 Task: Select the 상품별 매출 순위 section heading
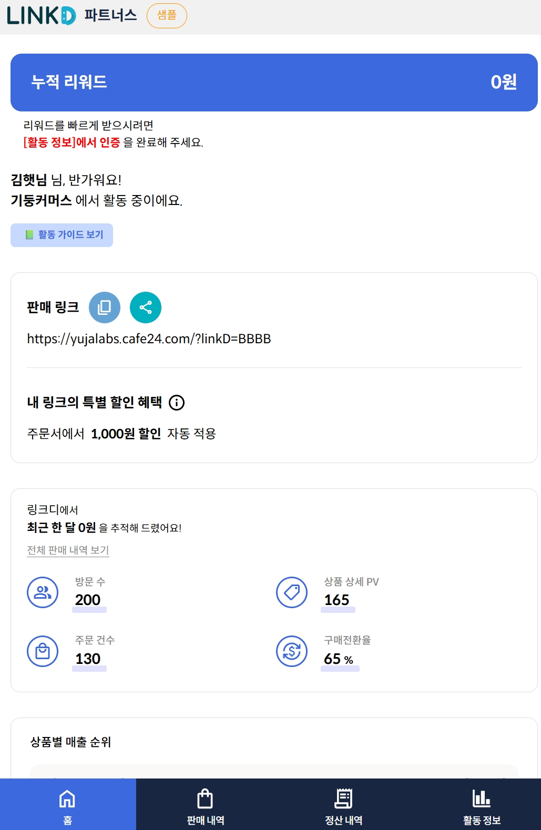(x=70, y=742)
